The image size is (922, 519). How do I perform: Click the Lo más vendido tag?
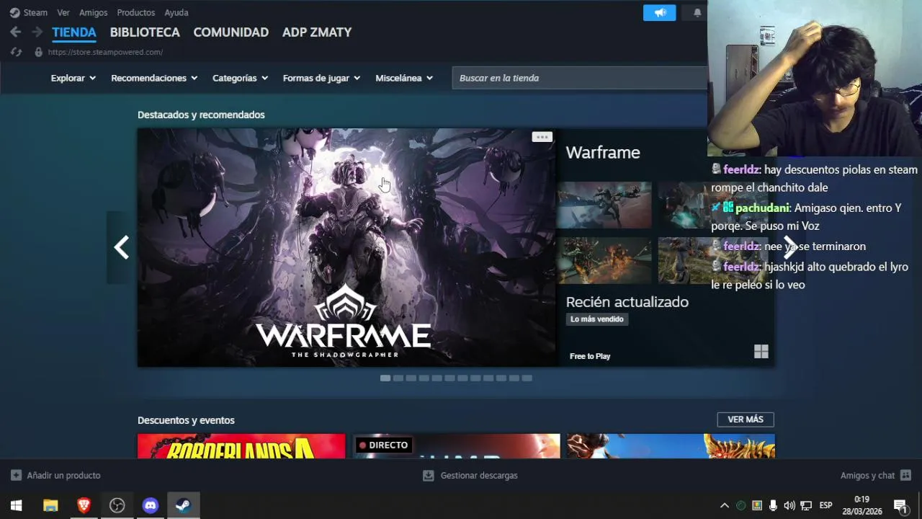coord(597,319)
